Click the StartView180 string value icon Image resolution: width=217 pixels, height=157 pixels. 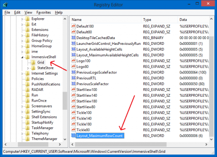point(73,101)
